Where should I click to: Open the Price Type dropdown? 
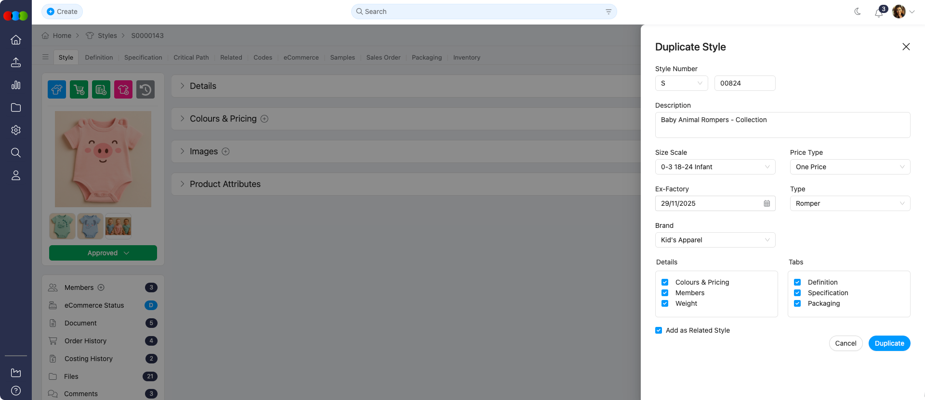pyautogui.click(x=850, y=167)
